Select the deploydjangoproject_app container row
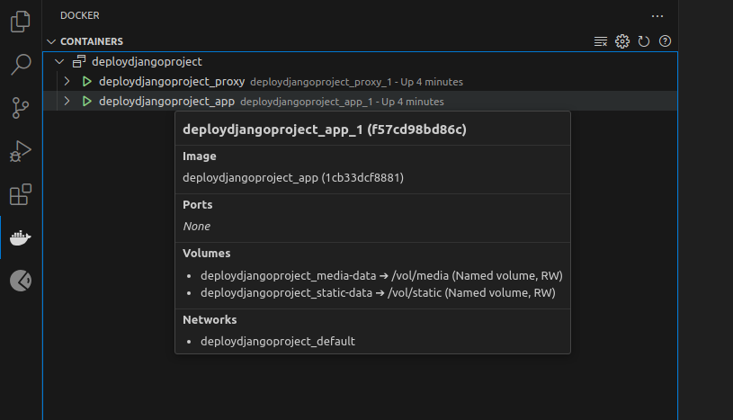 (360, 101)
